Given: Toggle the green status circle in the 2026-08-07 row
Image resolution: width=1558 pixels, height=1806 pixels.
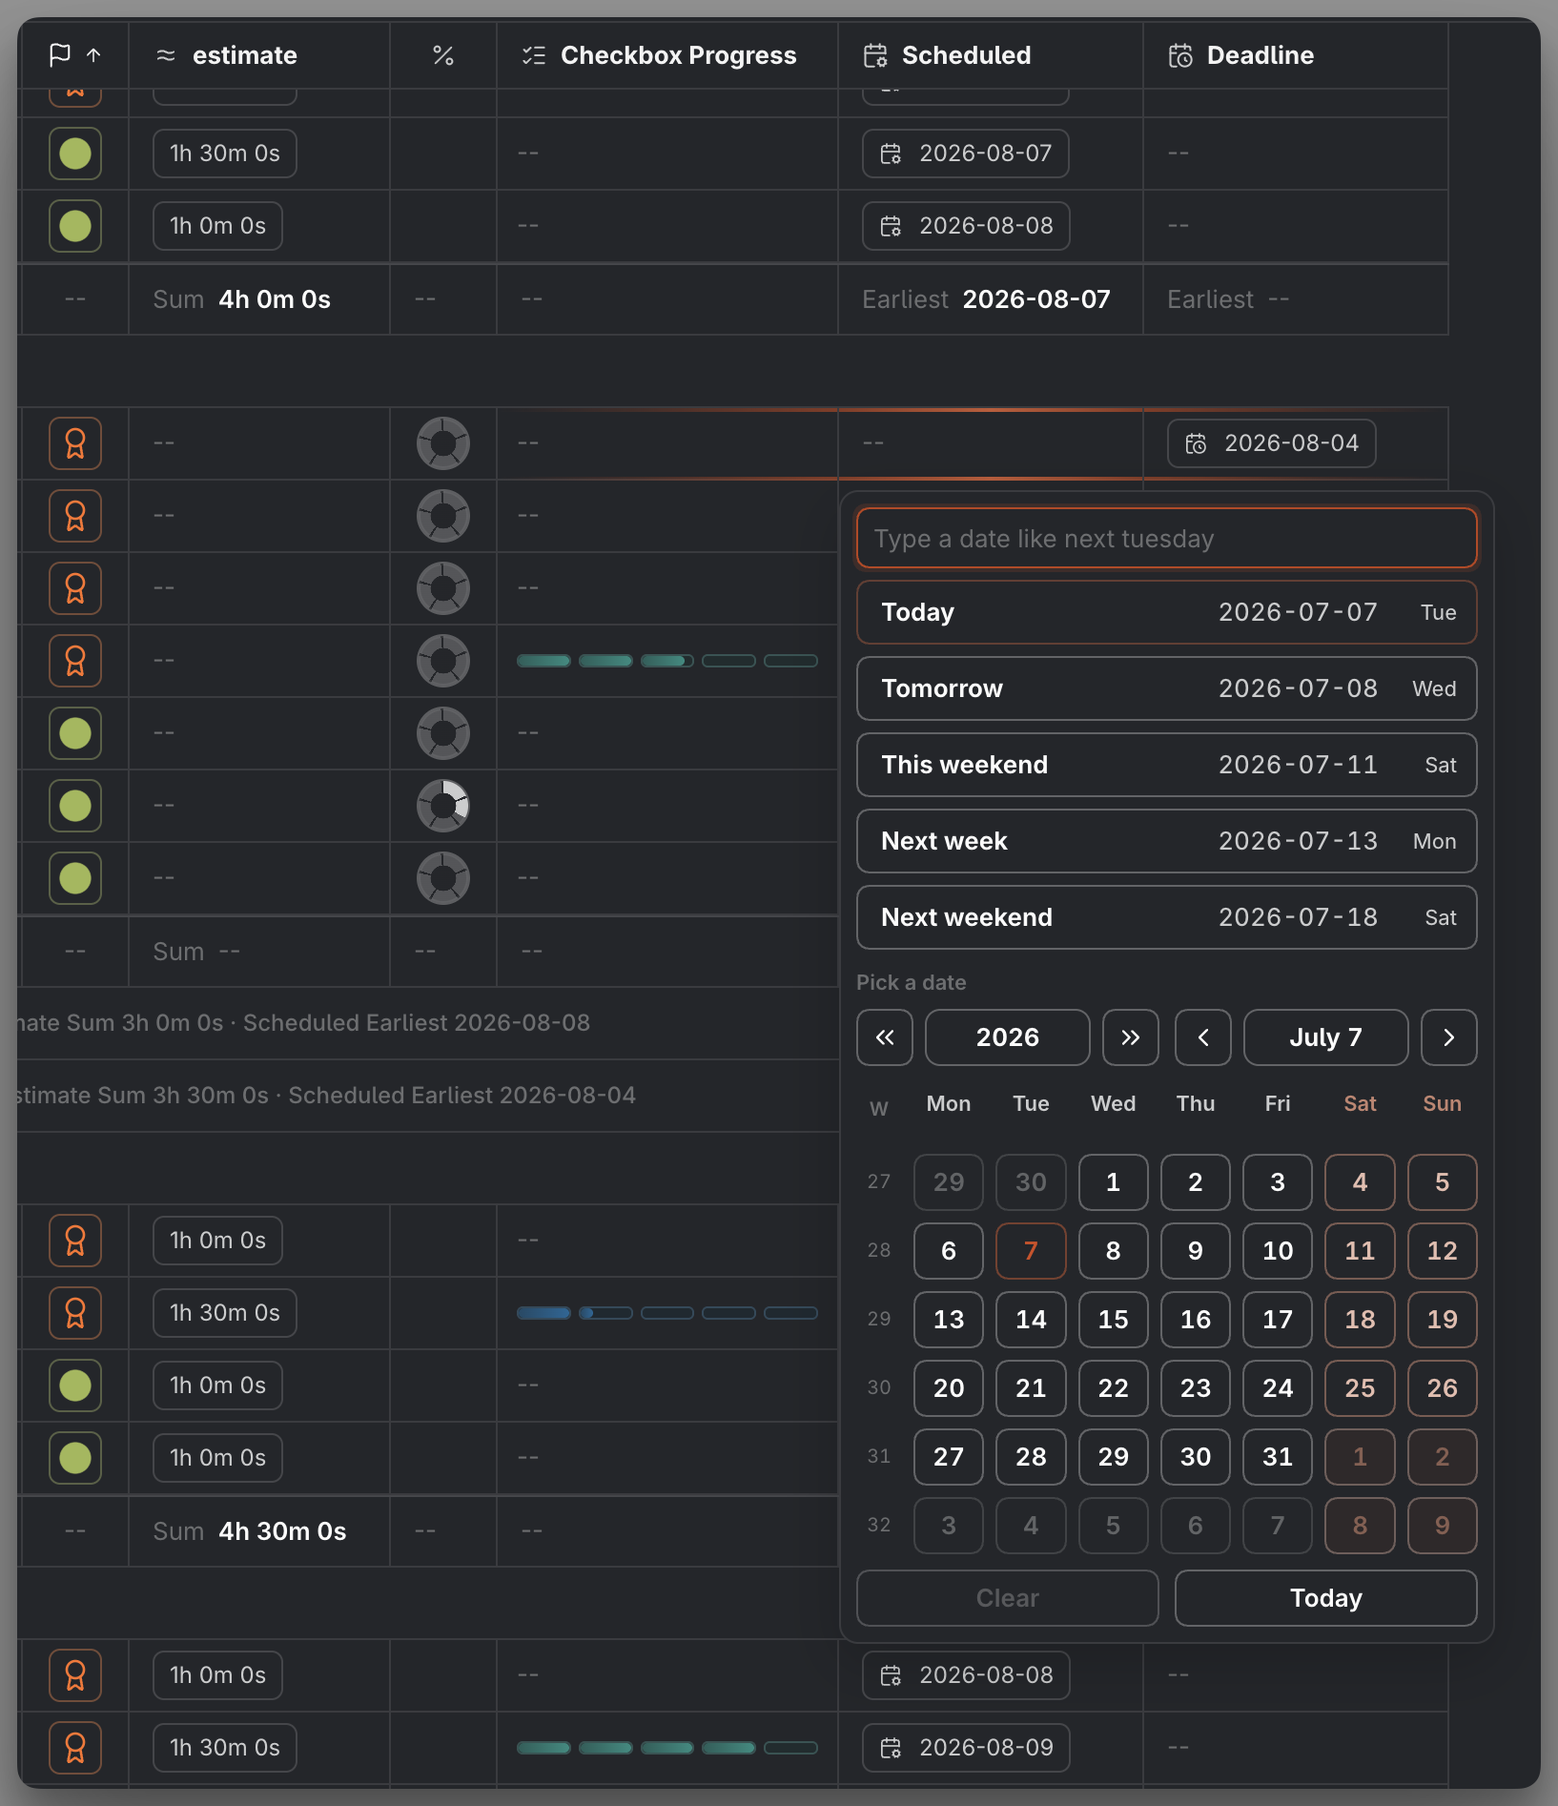Looking at the screenshot, I should (x=75, y=154).
